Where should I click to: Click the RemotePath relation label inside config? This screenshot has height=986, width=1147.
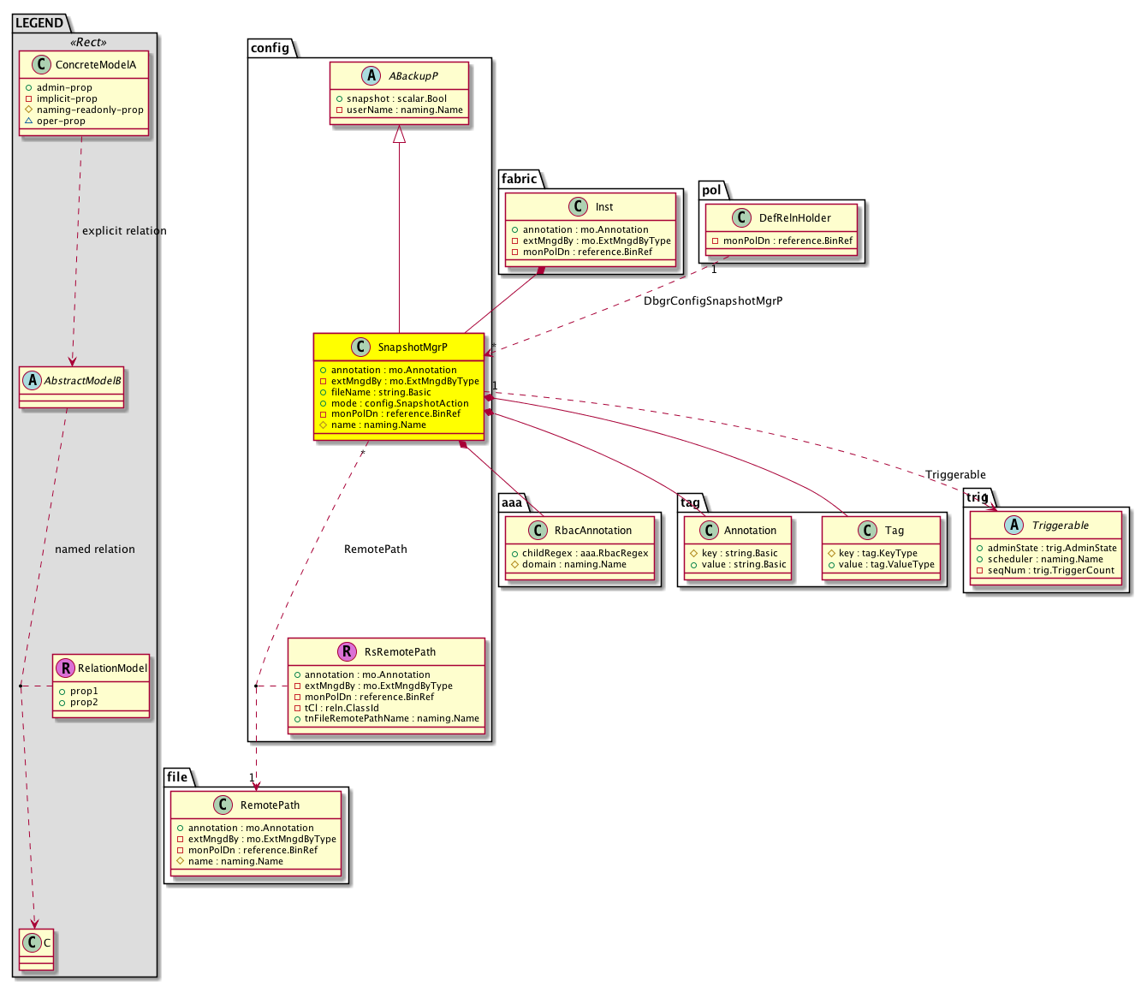pyautogui.click(x=375, y=549)
